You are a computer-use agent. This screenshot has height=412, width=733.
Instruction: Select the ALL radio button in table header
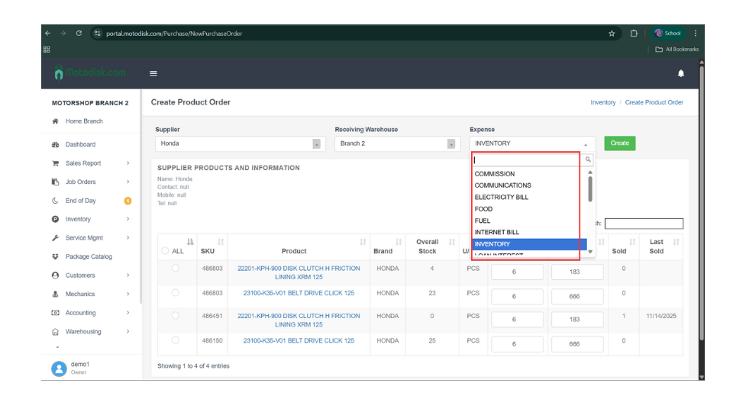coord(165,251)
